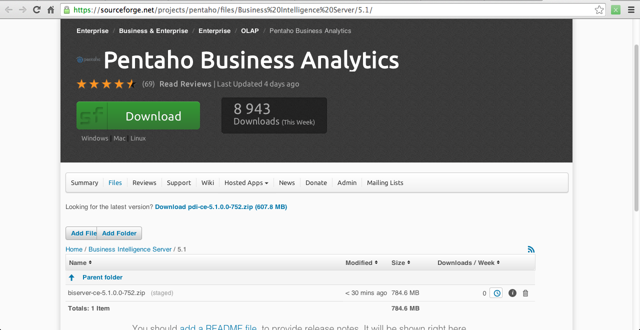
Task: Click the star rating icons
Action: pos(106,84)
